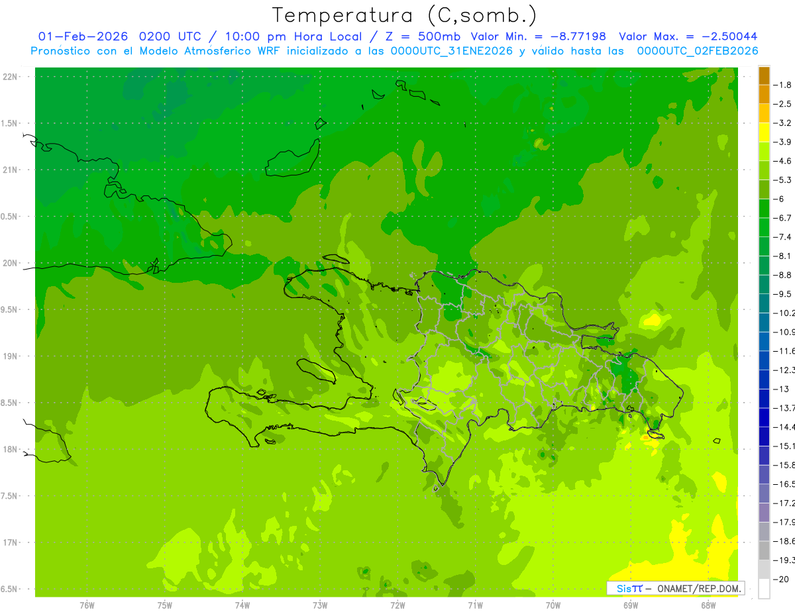Click the '0000UTC_31ENE2026' initialization time

pyautogui.click(x=450, y=51)
